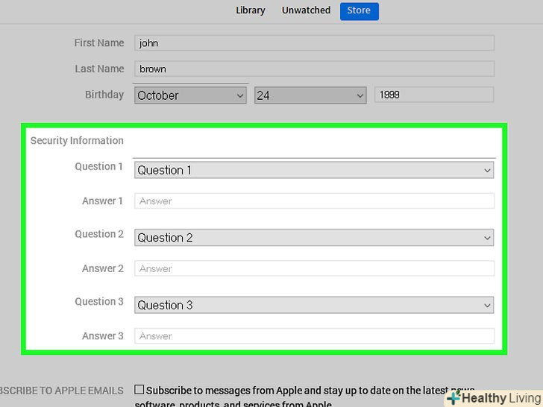Open the birthday month dropdown showing October
This screenshot has height=407, width=543.
191,95
